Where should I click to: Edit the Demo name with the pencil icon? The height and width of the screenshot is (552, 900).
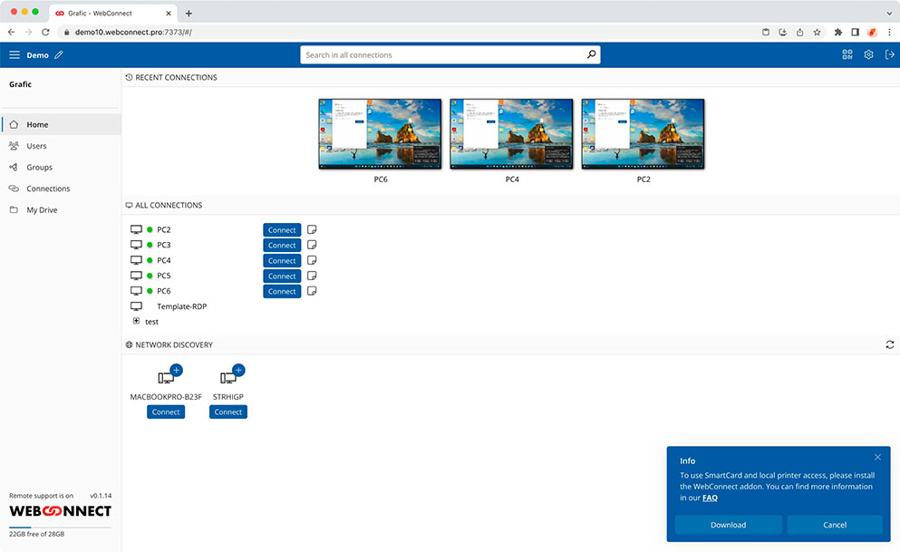[x=61, y=54]
